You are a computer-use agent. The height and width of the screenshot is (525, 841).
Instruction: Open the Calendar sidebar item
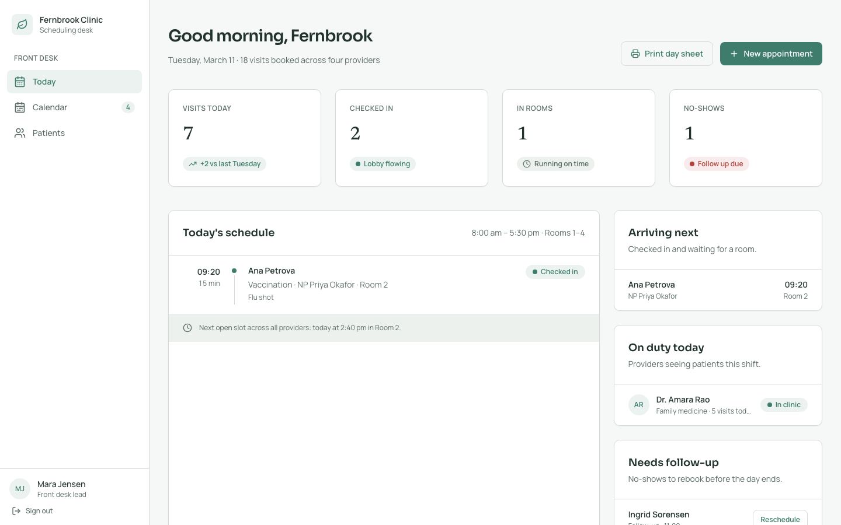pos(74,107)
